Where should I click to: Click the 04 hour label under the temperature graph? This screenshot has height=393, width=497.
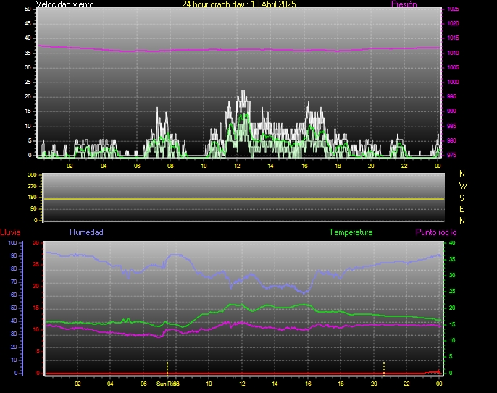110,384
